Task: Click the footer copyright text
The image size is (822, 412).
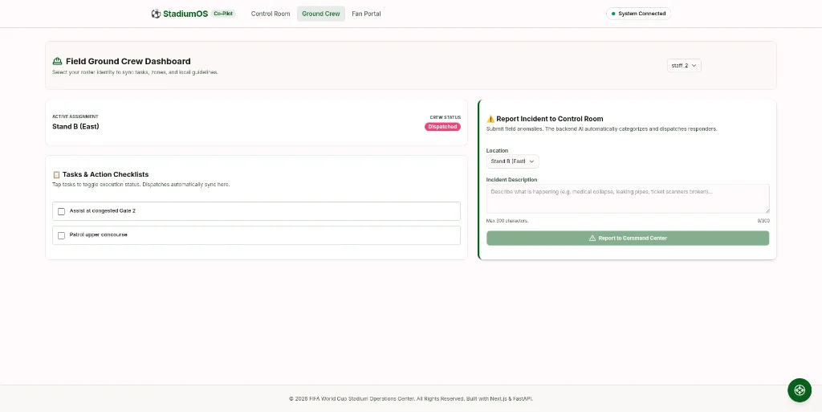Action: (x=411, y=398)
